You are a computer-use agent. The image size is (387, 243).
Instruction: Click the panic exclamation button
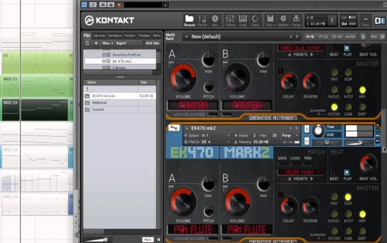332,20
